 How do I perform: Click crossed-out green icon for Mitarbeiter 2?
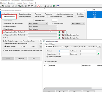[x=63, y=35]
